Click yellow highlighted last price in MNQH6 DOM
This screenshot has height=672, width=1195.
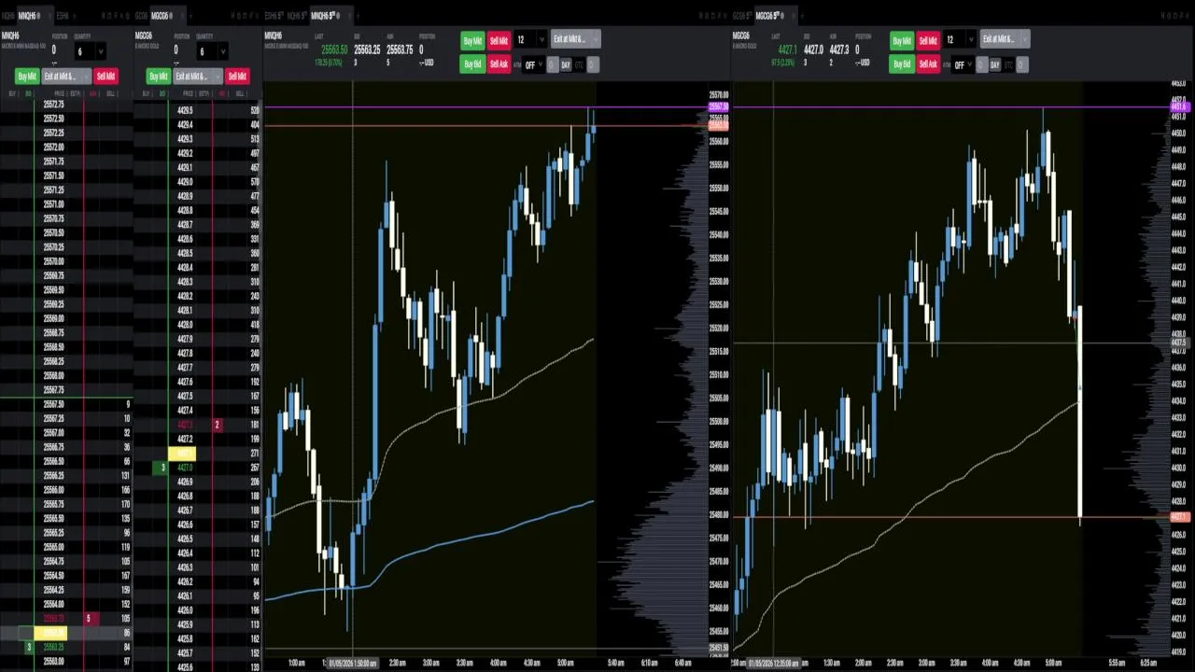[x=51, y=633]
